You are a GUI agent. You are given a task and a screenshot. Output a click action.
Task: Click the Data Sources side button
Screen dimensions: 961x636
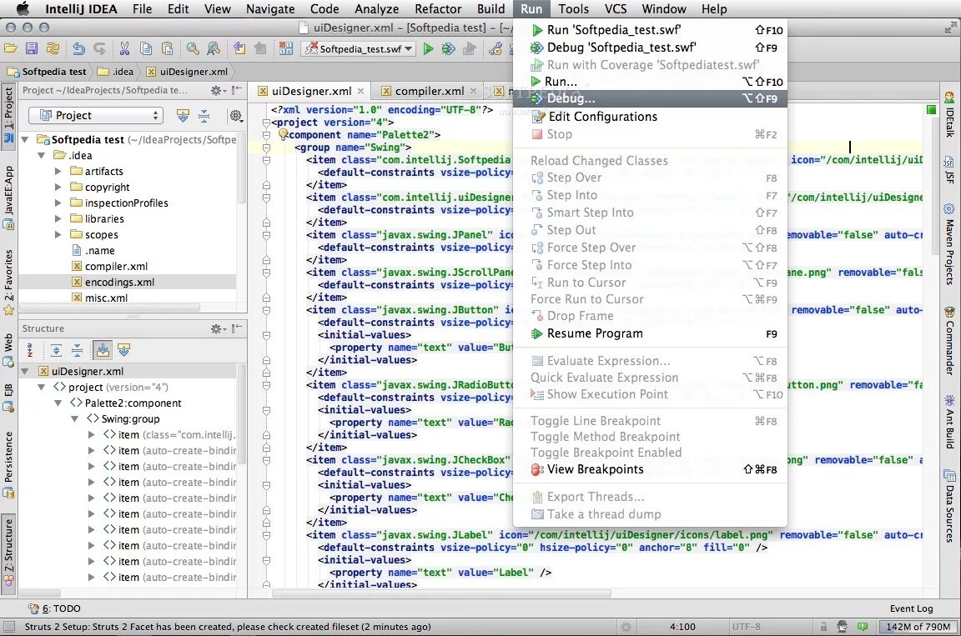tap(949, 506)
